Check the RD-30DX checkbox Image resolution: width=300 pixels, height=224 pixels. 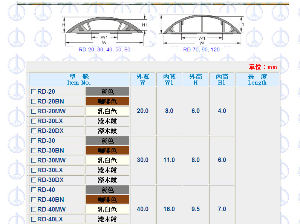pos(34,180)
